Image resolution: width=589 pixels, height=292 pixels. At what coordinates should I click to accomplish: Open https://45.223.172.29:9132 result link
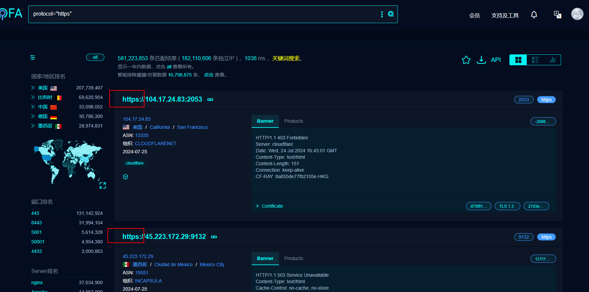164,237
